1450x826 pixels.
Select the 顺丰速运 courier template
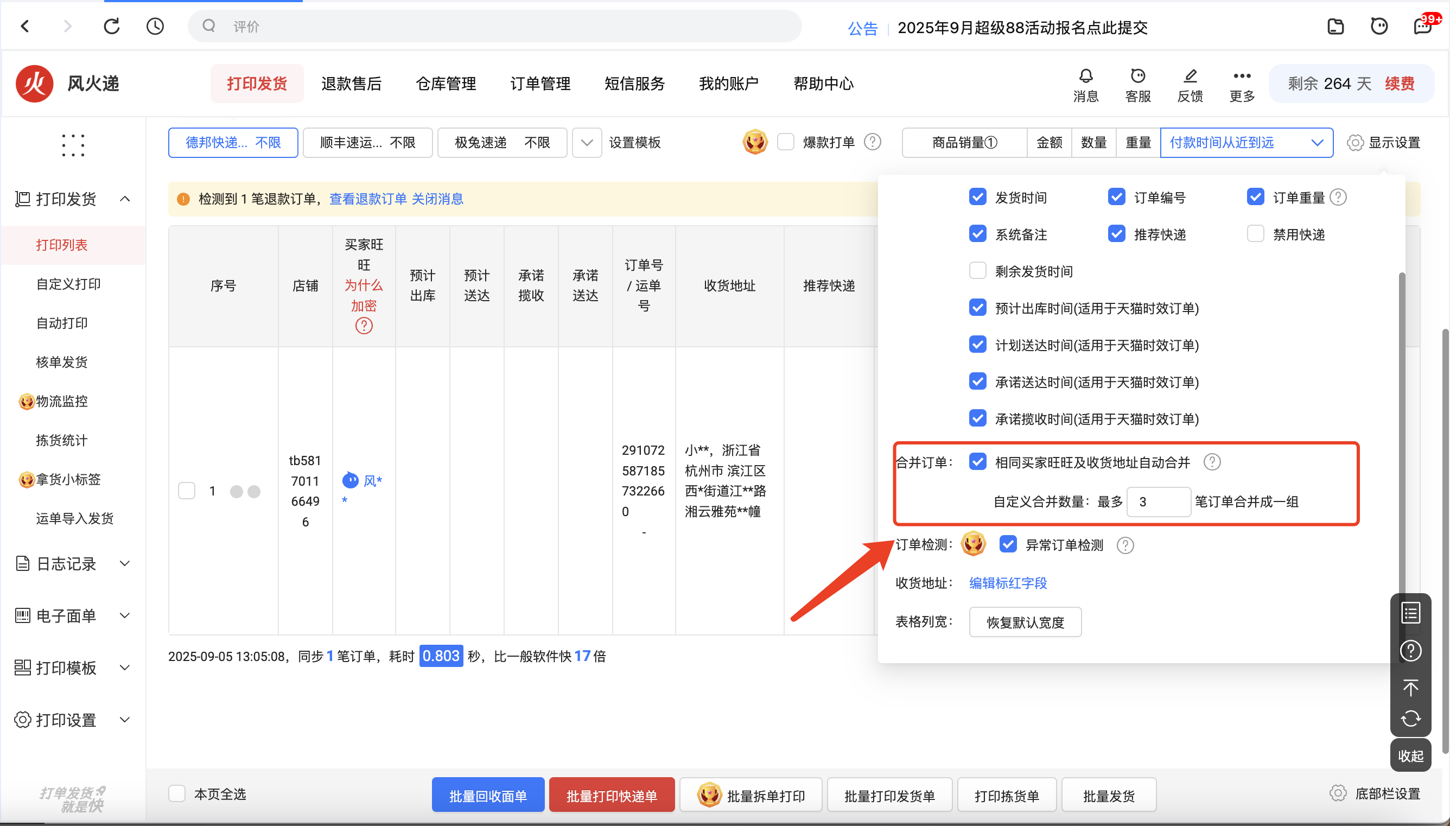(x=367, y=142)
